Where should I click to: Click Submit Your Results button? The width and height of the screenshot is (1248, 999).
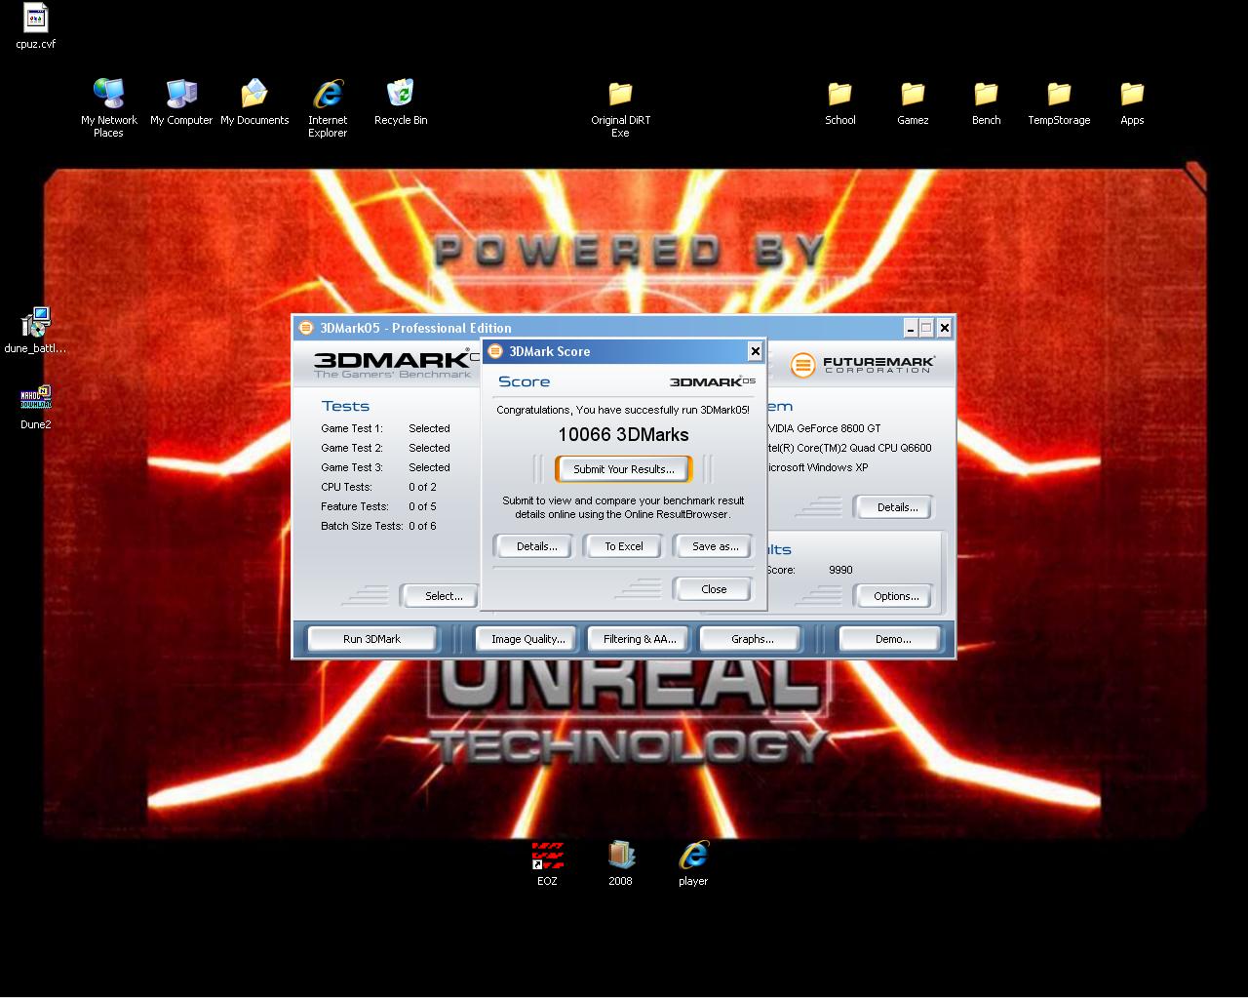[623, 469]
